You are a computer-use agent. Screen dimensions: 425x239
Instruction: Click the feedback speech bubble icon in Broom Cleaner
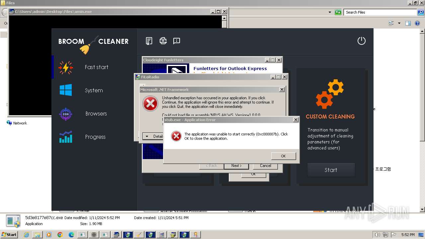coord(177,41)
